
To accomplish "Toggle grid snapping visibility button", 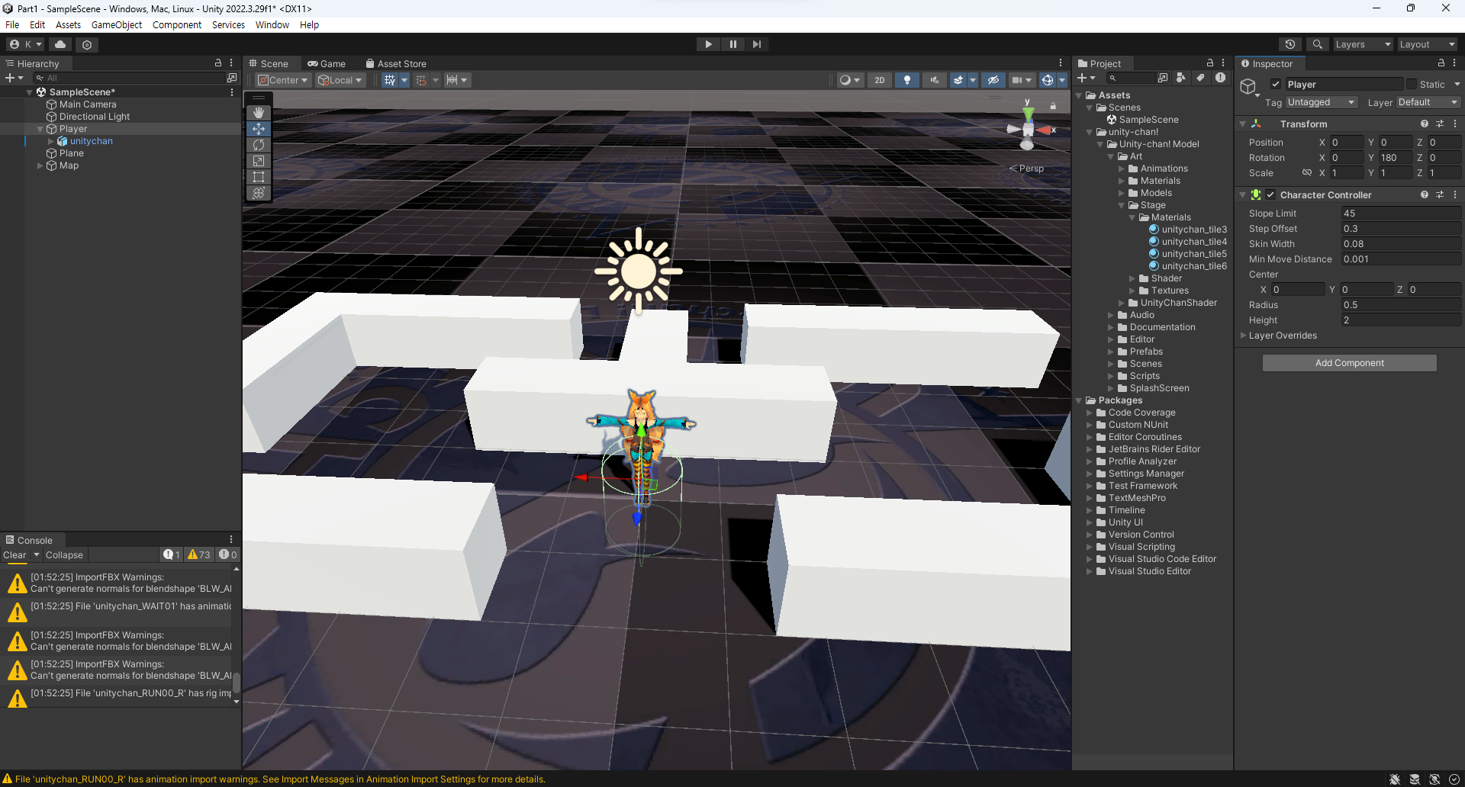I will click(390, 80).
